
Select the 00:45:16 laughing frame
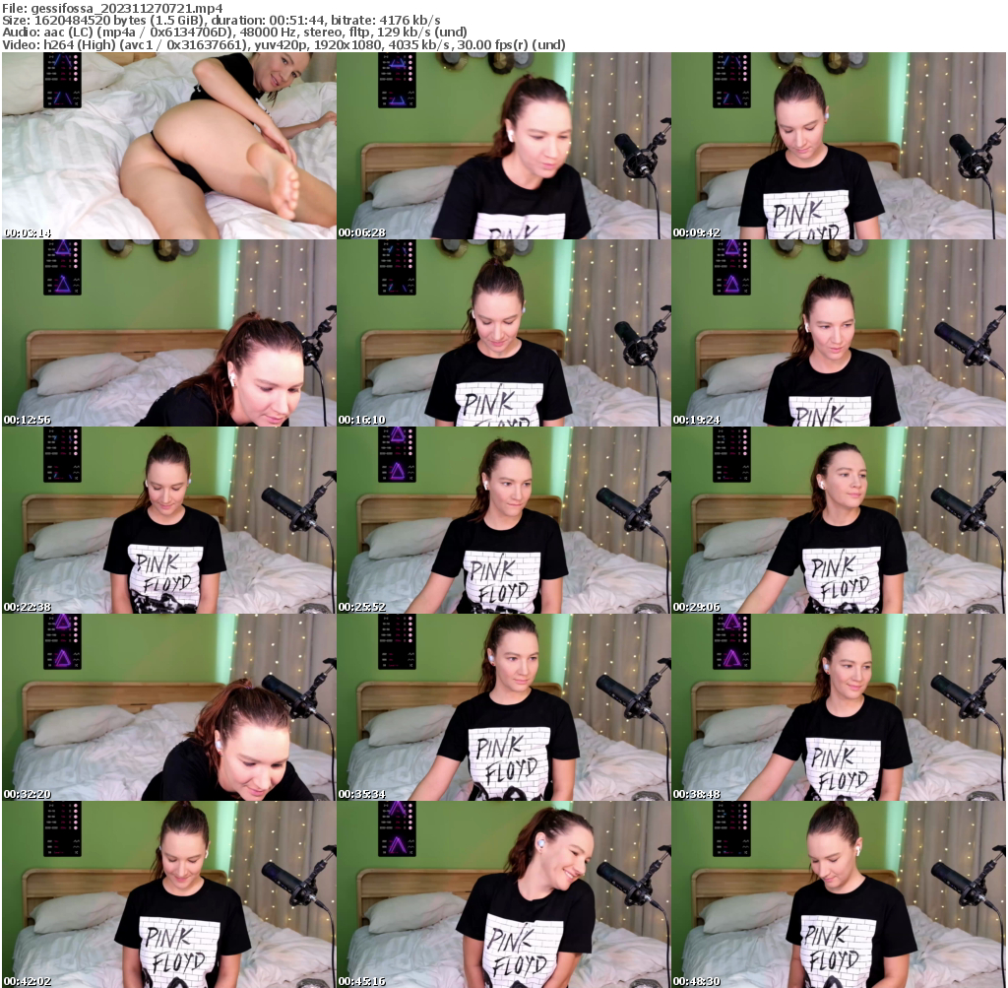(x=503, y=888)
